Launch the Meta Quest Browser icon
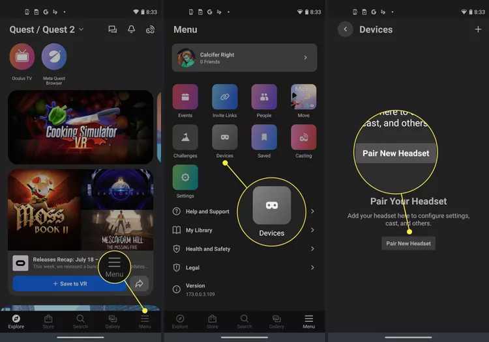This screenshot has width=489, height=342. tap(54, 57)
